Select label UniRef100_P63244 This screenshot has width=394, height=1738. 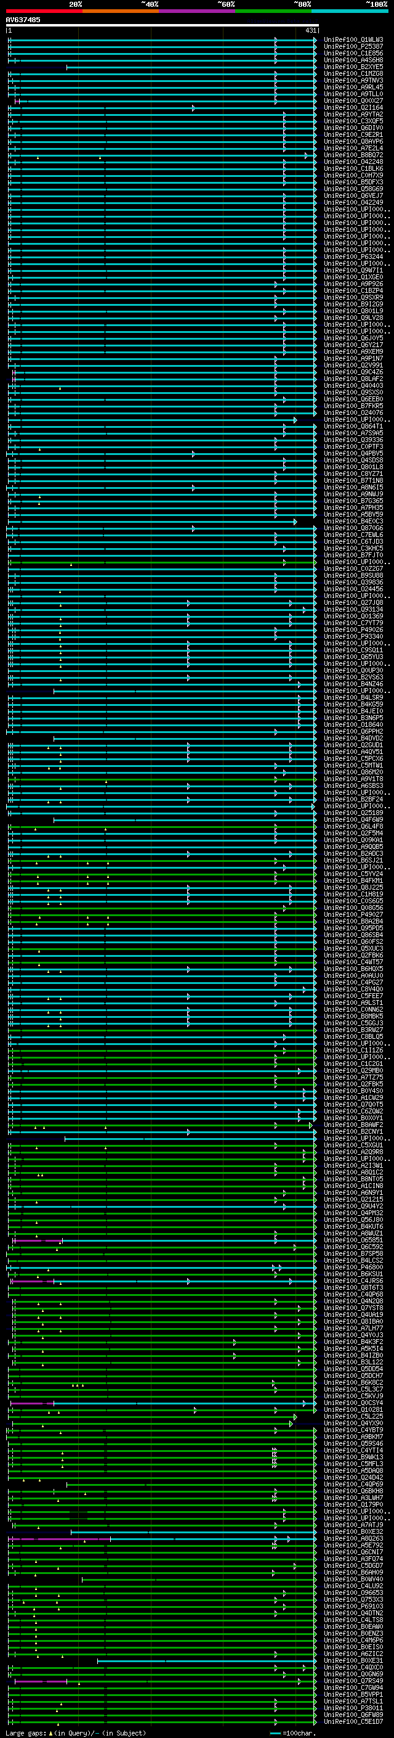point(353,256)
